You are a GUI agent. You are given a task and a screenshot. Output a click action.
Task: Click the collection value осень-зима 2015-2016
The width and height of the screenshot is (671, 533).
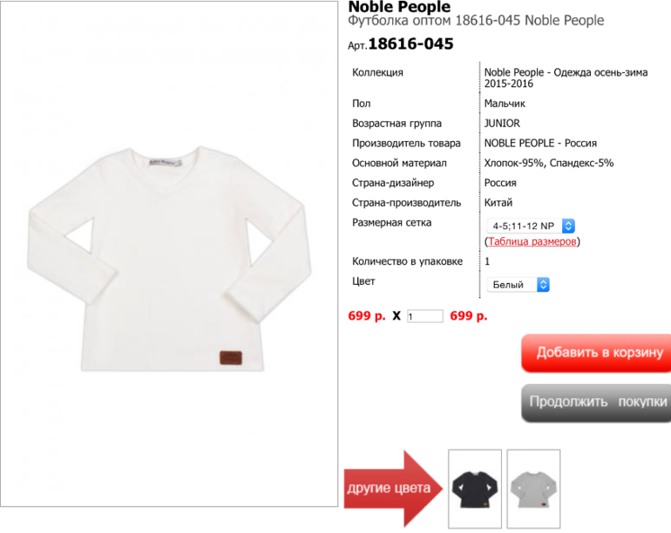tap(566, 78)
